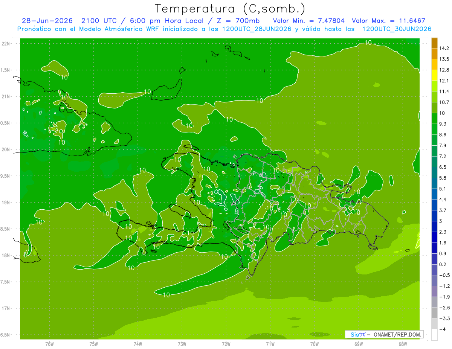The width and height of the screenshot is (452, 349).
Task: Click the '14.2' color scale value
Action: [444, 48]
